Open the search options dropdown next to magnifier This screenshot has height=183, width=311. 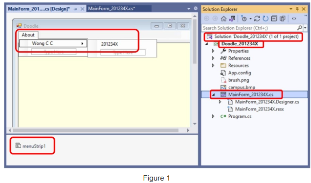point(305,28)
